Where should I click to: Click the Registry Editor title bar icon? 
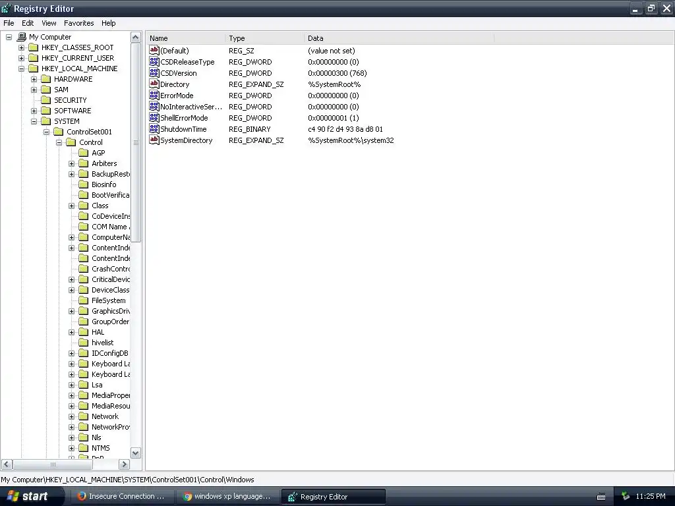pyautogui.click(x=6, y=8)
